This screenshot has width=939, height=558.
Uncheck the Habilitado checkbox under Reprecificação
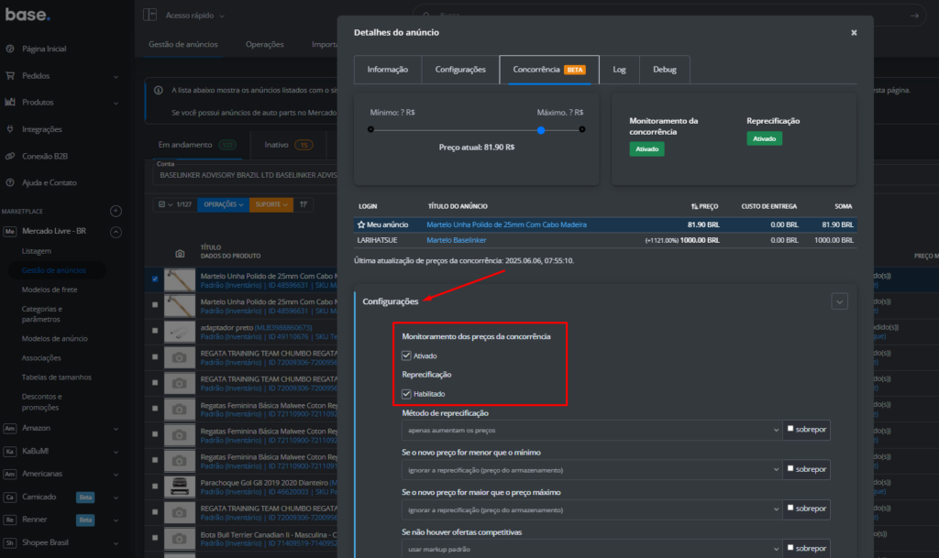[406, 394]
